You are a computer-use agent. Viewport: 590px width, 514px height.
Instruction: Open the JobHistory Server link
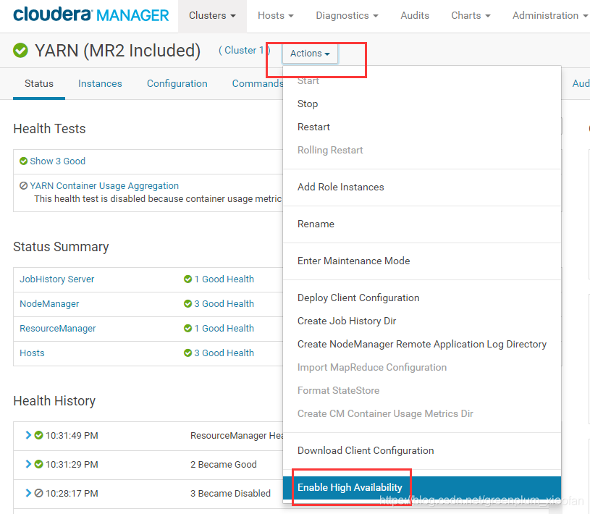pos(56,279)
